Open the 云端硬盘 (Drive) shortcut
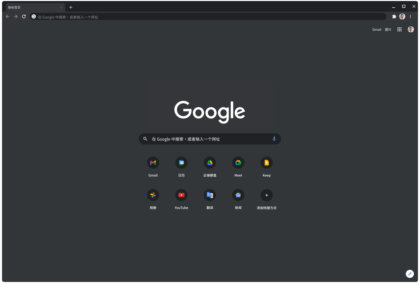420x285 pixels. 210,162
